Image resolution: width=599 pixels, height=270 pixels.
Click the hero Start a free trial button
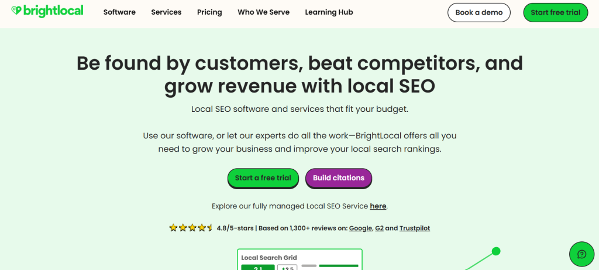click(x=263, y=178)
